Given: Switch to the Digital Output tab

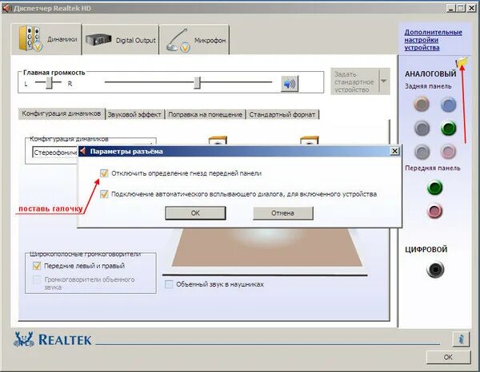Looking at the screenshot, I should click(x=121, y=40).
